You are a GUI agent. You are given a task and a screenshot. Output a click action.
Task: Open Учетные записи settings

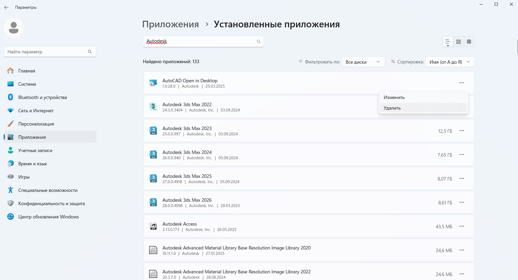tap(35, 150)
